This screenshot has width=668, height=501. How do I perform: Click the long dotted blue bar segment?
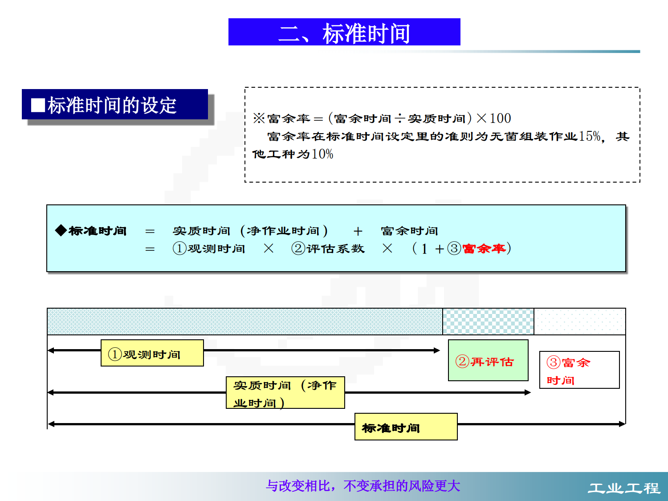click(245, 322)
